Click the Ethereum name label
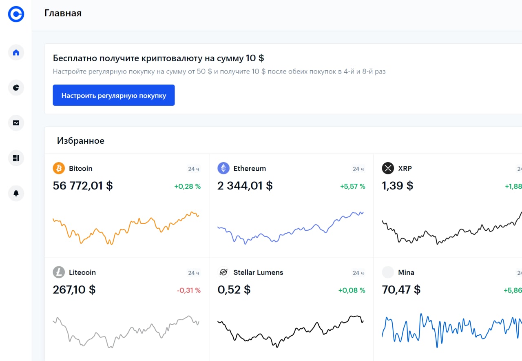 (250, 168)
